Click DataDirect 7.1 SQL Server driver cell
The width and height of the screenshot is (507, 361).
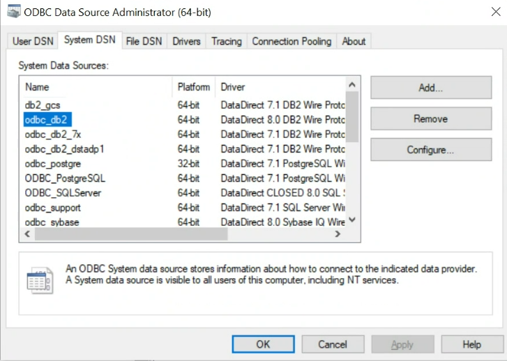tap(283, 208)
